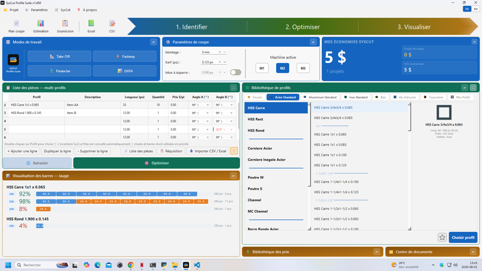Open the orange help question-mark button
Screen dimensions: 482x271
coord(233,151)
